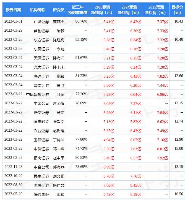Image resolution: width=185 pixels, height=201 pixels.
Task: Click the 近三年预测准确度 column header
Action: click(x=78, y=10)
